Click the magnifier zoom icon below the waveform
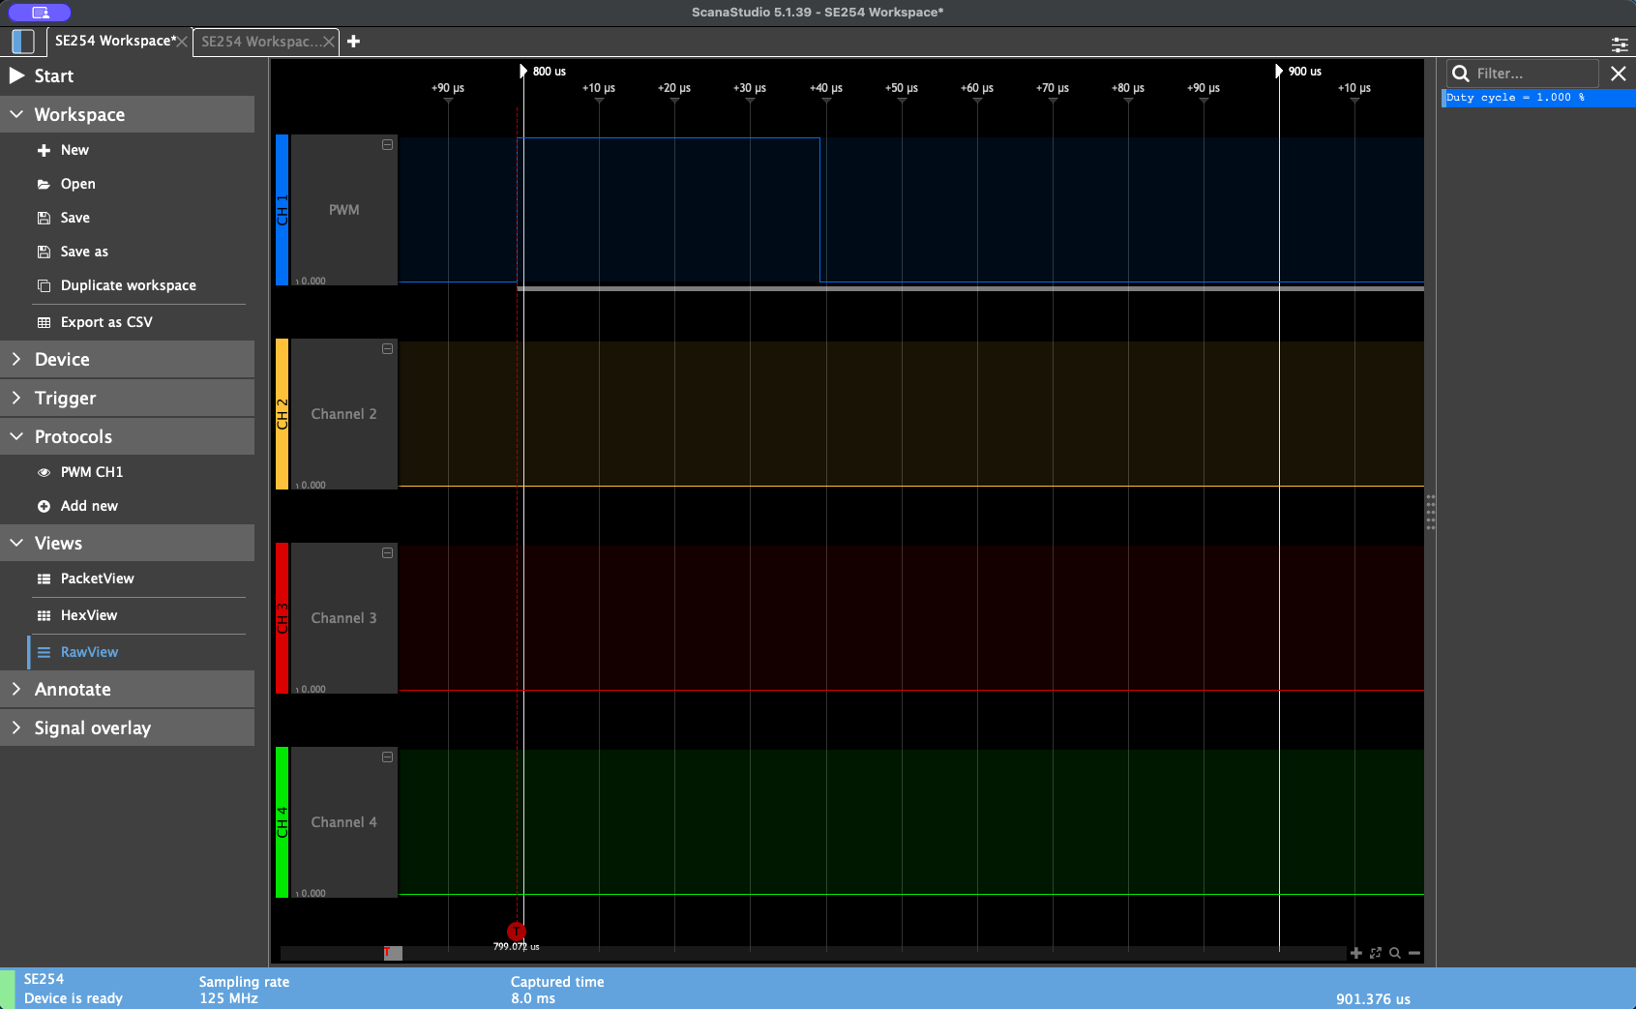The width and height of the screenshot is (1636, 1009). click(1395, 953)
